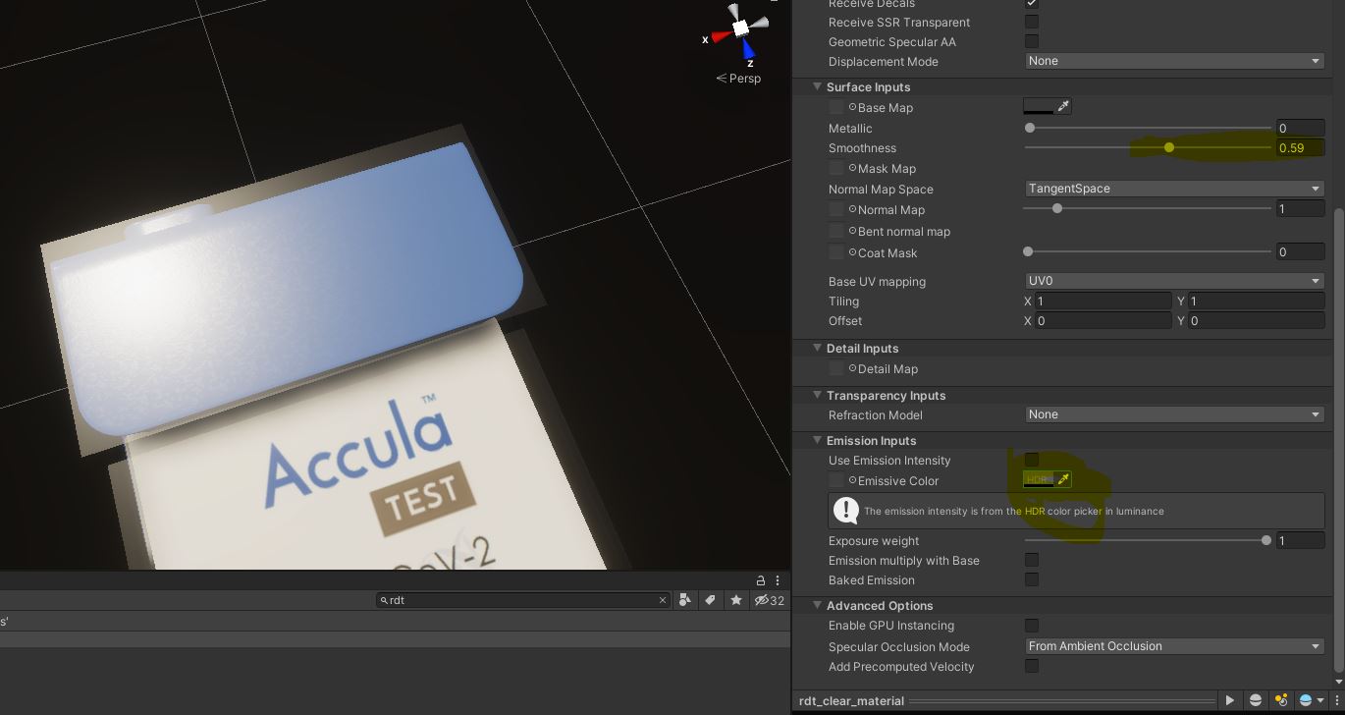
Task: Open the Displacement Mode dropdown
Action: pos(1174,61)
